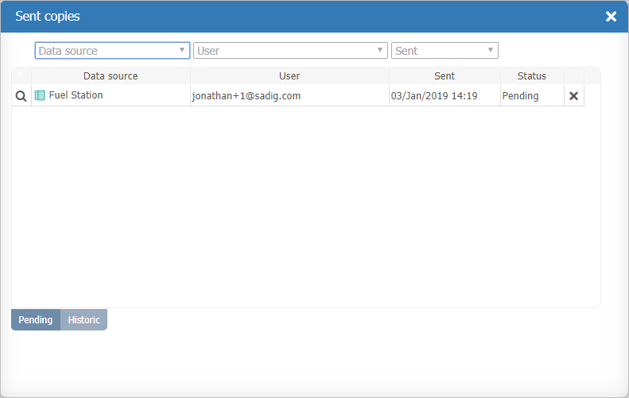Image resolution: width=629 pixels, height=398 pixels.
Task: Delete the pending copy with the row X icon
Action: point(573,96)
